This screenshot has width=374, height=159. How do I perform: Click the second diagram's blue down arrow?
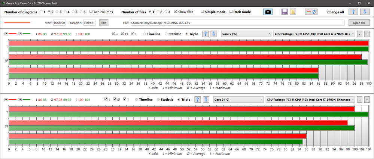pyautogui.click(x=206, y=100)
